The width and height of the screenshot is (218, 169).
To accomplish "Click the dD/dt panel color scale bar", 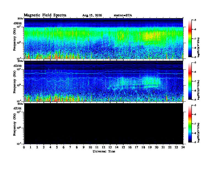I will 190,81.
